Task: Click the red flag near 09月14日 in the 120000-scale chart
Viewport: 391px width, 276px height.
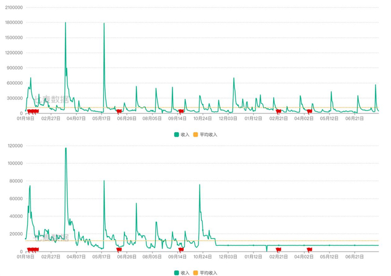Action: (181, 250)
